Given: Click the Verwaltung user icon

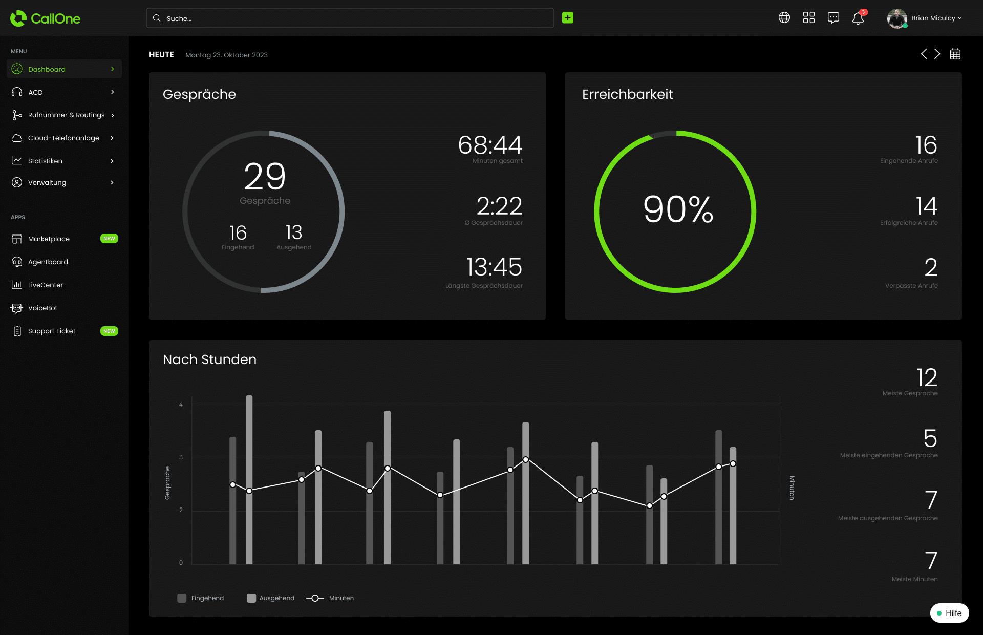Looking at the screenshot, I should tap(17, 182).
